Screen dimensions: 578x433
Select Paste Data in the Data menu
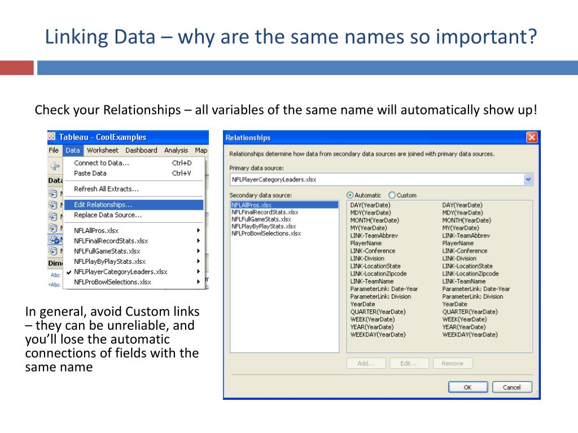(133, 174)
